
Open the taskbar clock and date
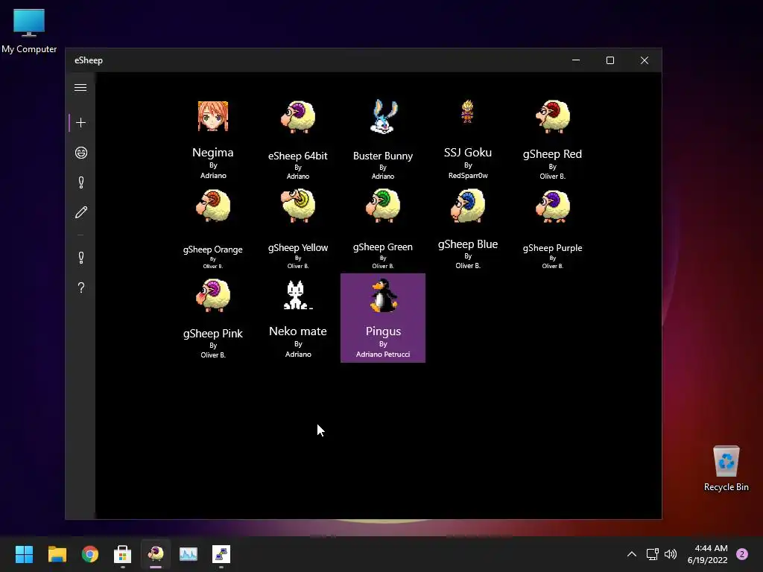point(708,554)
